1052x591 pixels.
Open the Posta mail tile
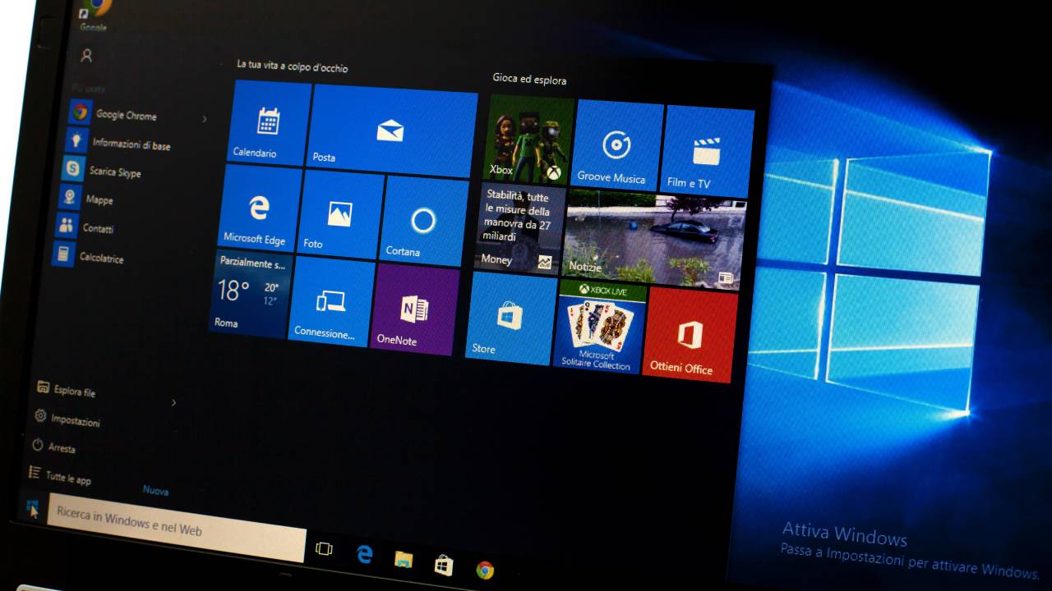[393, 131]
